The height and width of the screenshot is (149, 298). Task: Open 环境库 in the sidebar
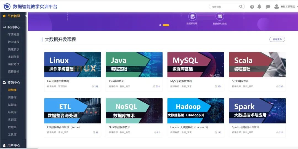(12, 112)
